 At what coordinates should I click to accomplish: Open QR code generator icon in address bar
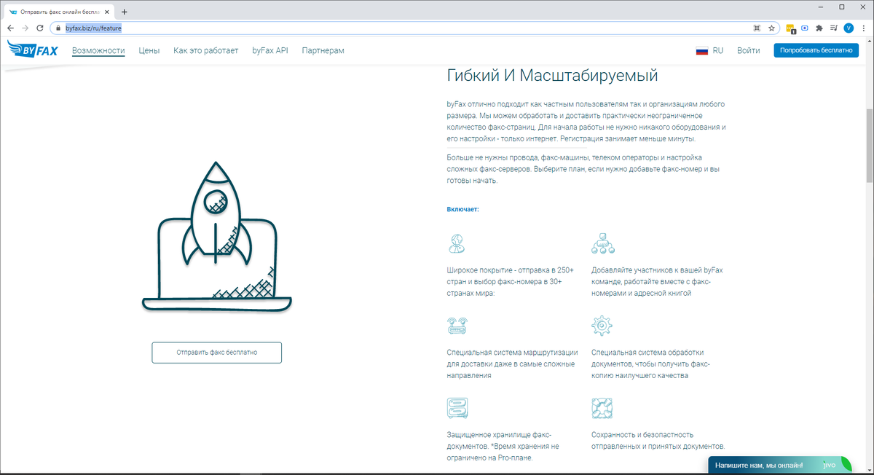(757, 28)
